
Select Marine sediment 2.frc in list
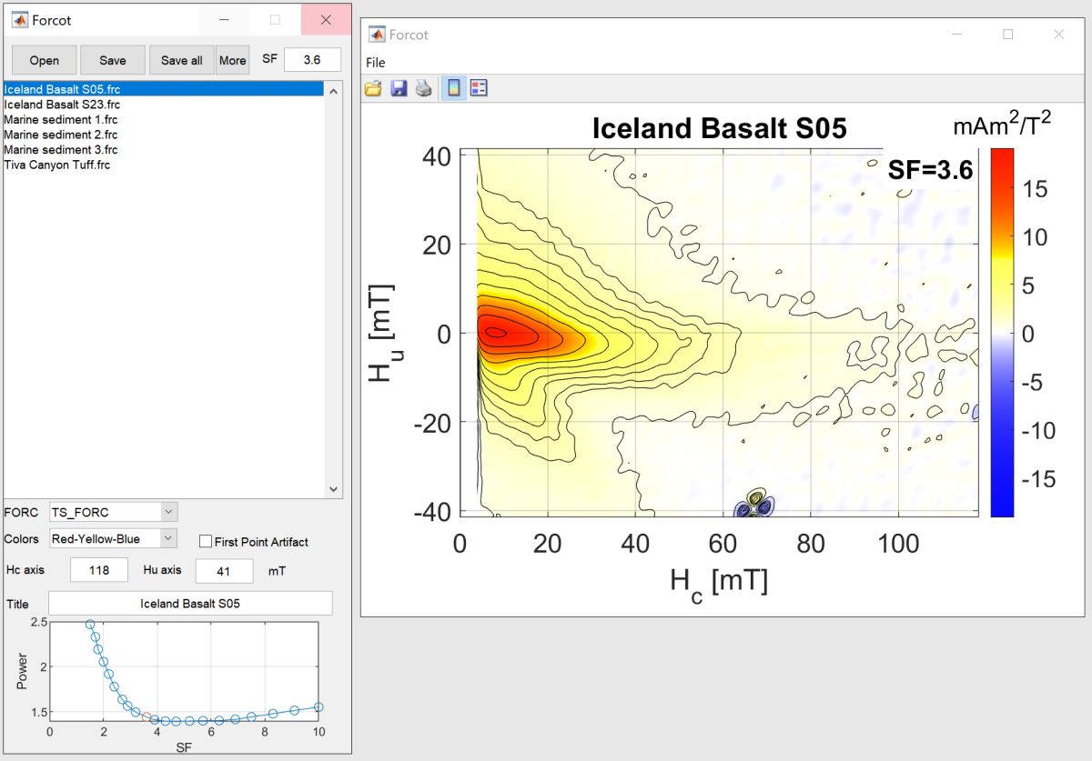tap(164, 135)
